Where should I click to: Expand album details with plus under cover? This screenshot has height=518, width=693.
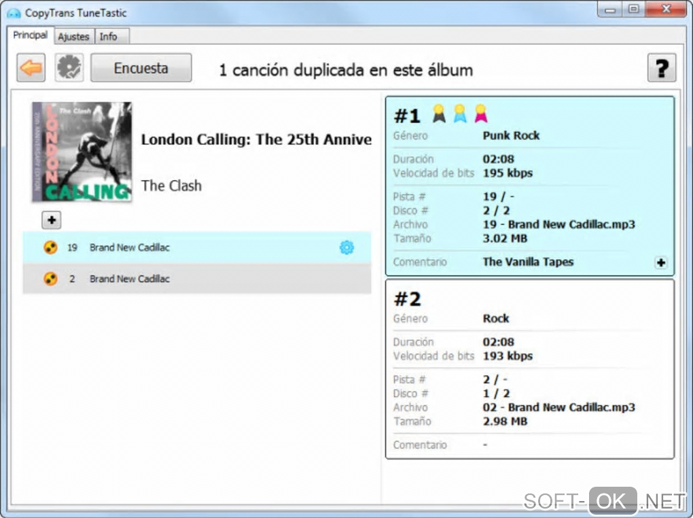click(x=51, y=220)
